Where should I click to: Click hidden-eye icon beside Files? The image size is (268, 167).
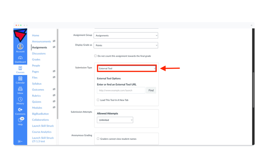point(54,77)
